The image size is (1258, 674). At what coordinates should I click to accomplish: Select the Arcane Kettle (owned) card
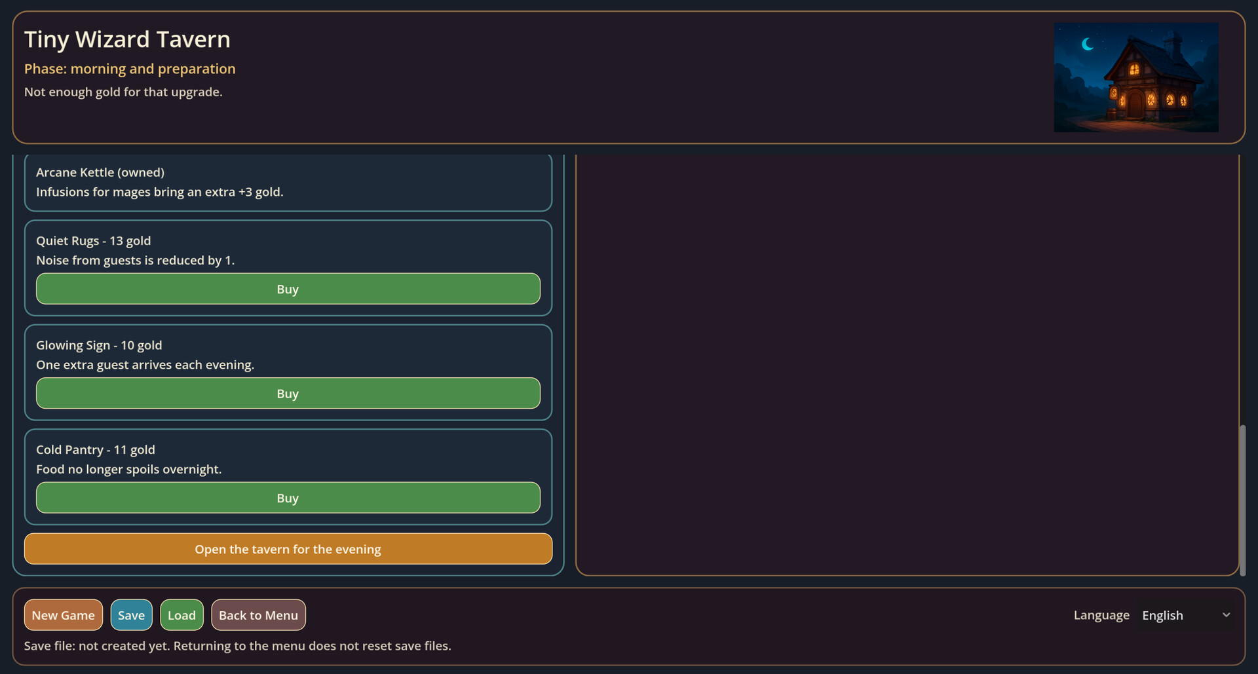[288, 182]
